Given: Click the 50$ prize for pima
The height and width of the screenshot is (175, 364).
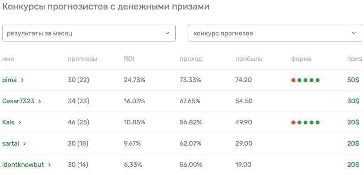Looking at the screenshot, I should [x=353, y=80].
